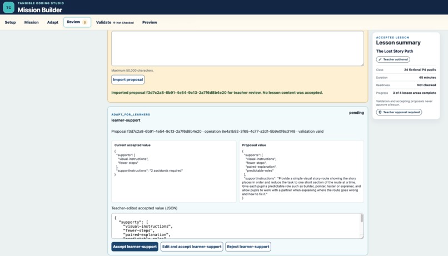Click the Not Checked status dot
This screenshot has width=448, height=256.
pyautogui.click(x=115, y=23)
